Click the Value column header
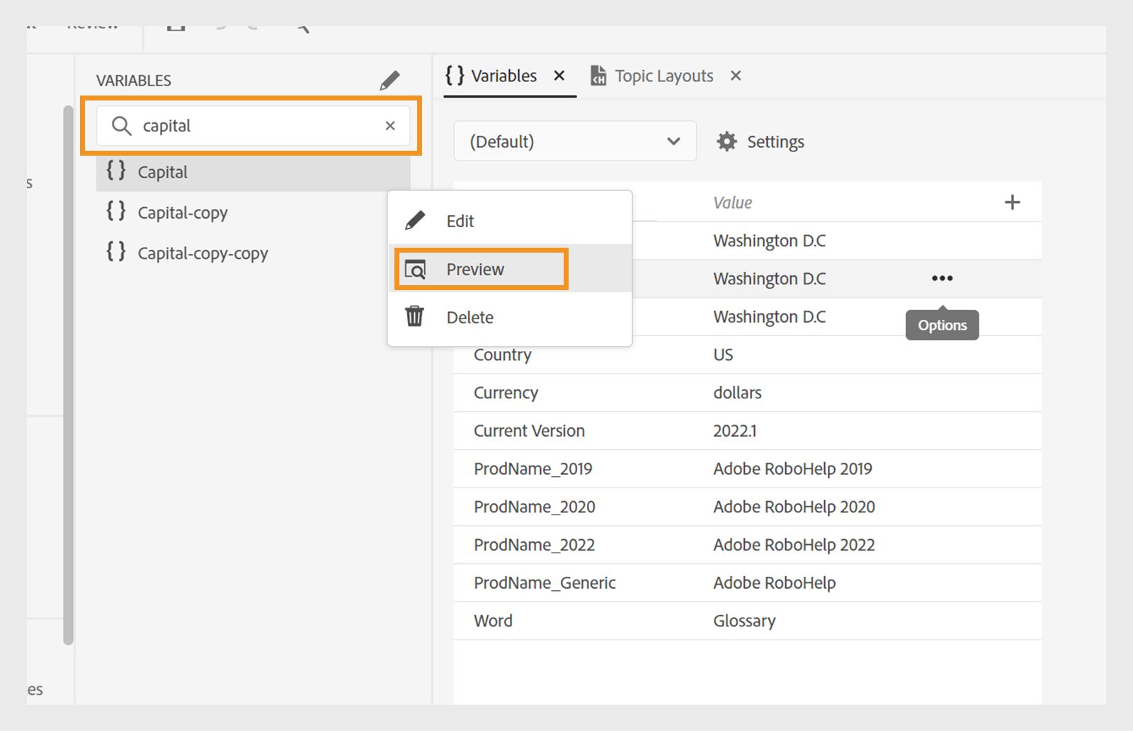Viewport: 1133px width, 731px height. click(x=733, y=203)
